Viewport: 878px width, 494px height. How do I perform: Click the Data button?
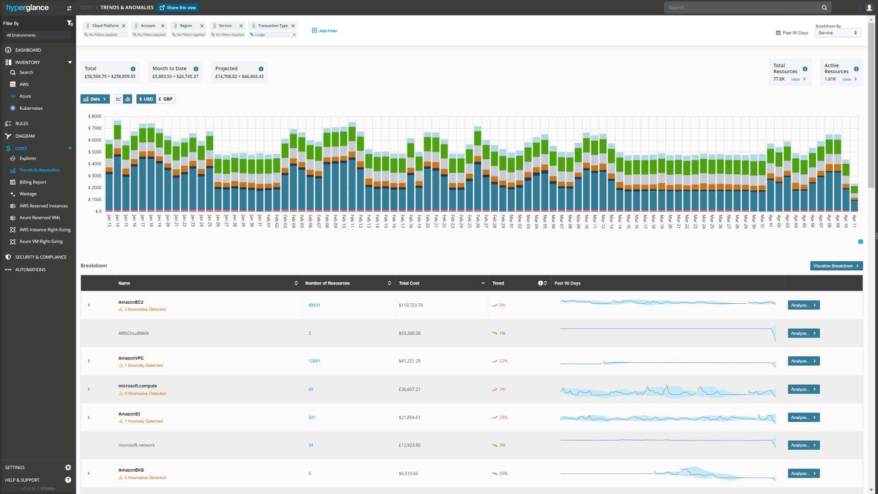(x=95, y=99)
